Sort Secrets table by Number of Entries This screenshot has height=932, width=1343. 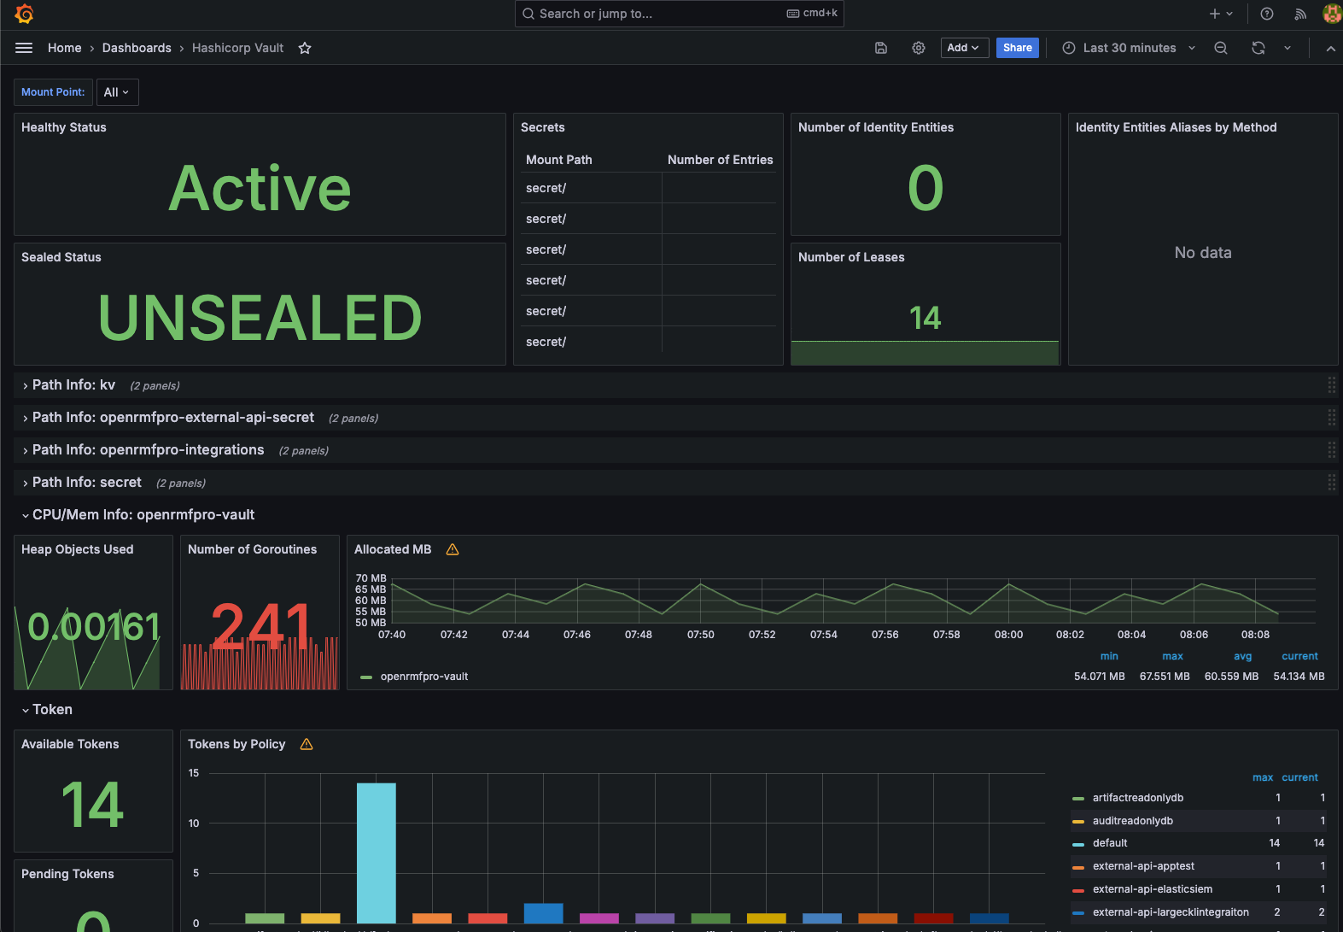[x=721, y=160]
